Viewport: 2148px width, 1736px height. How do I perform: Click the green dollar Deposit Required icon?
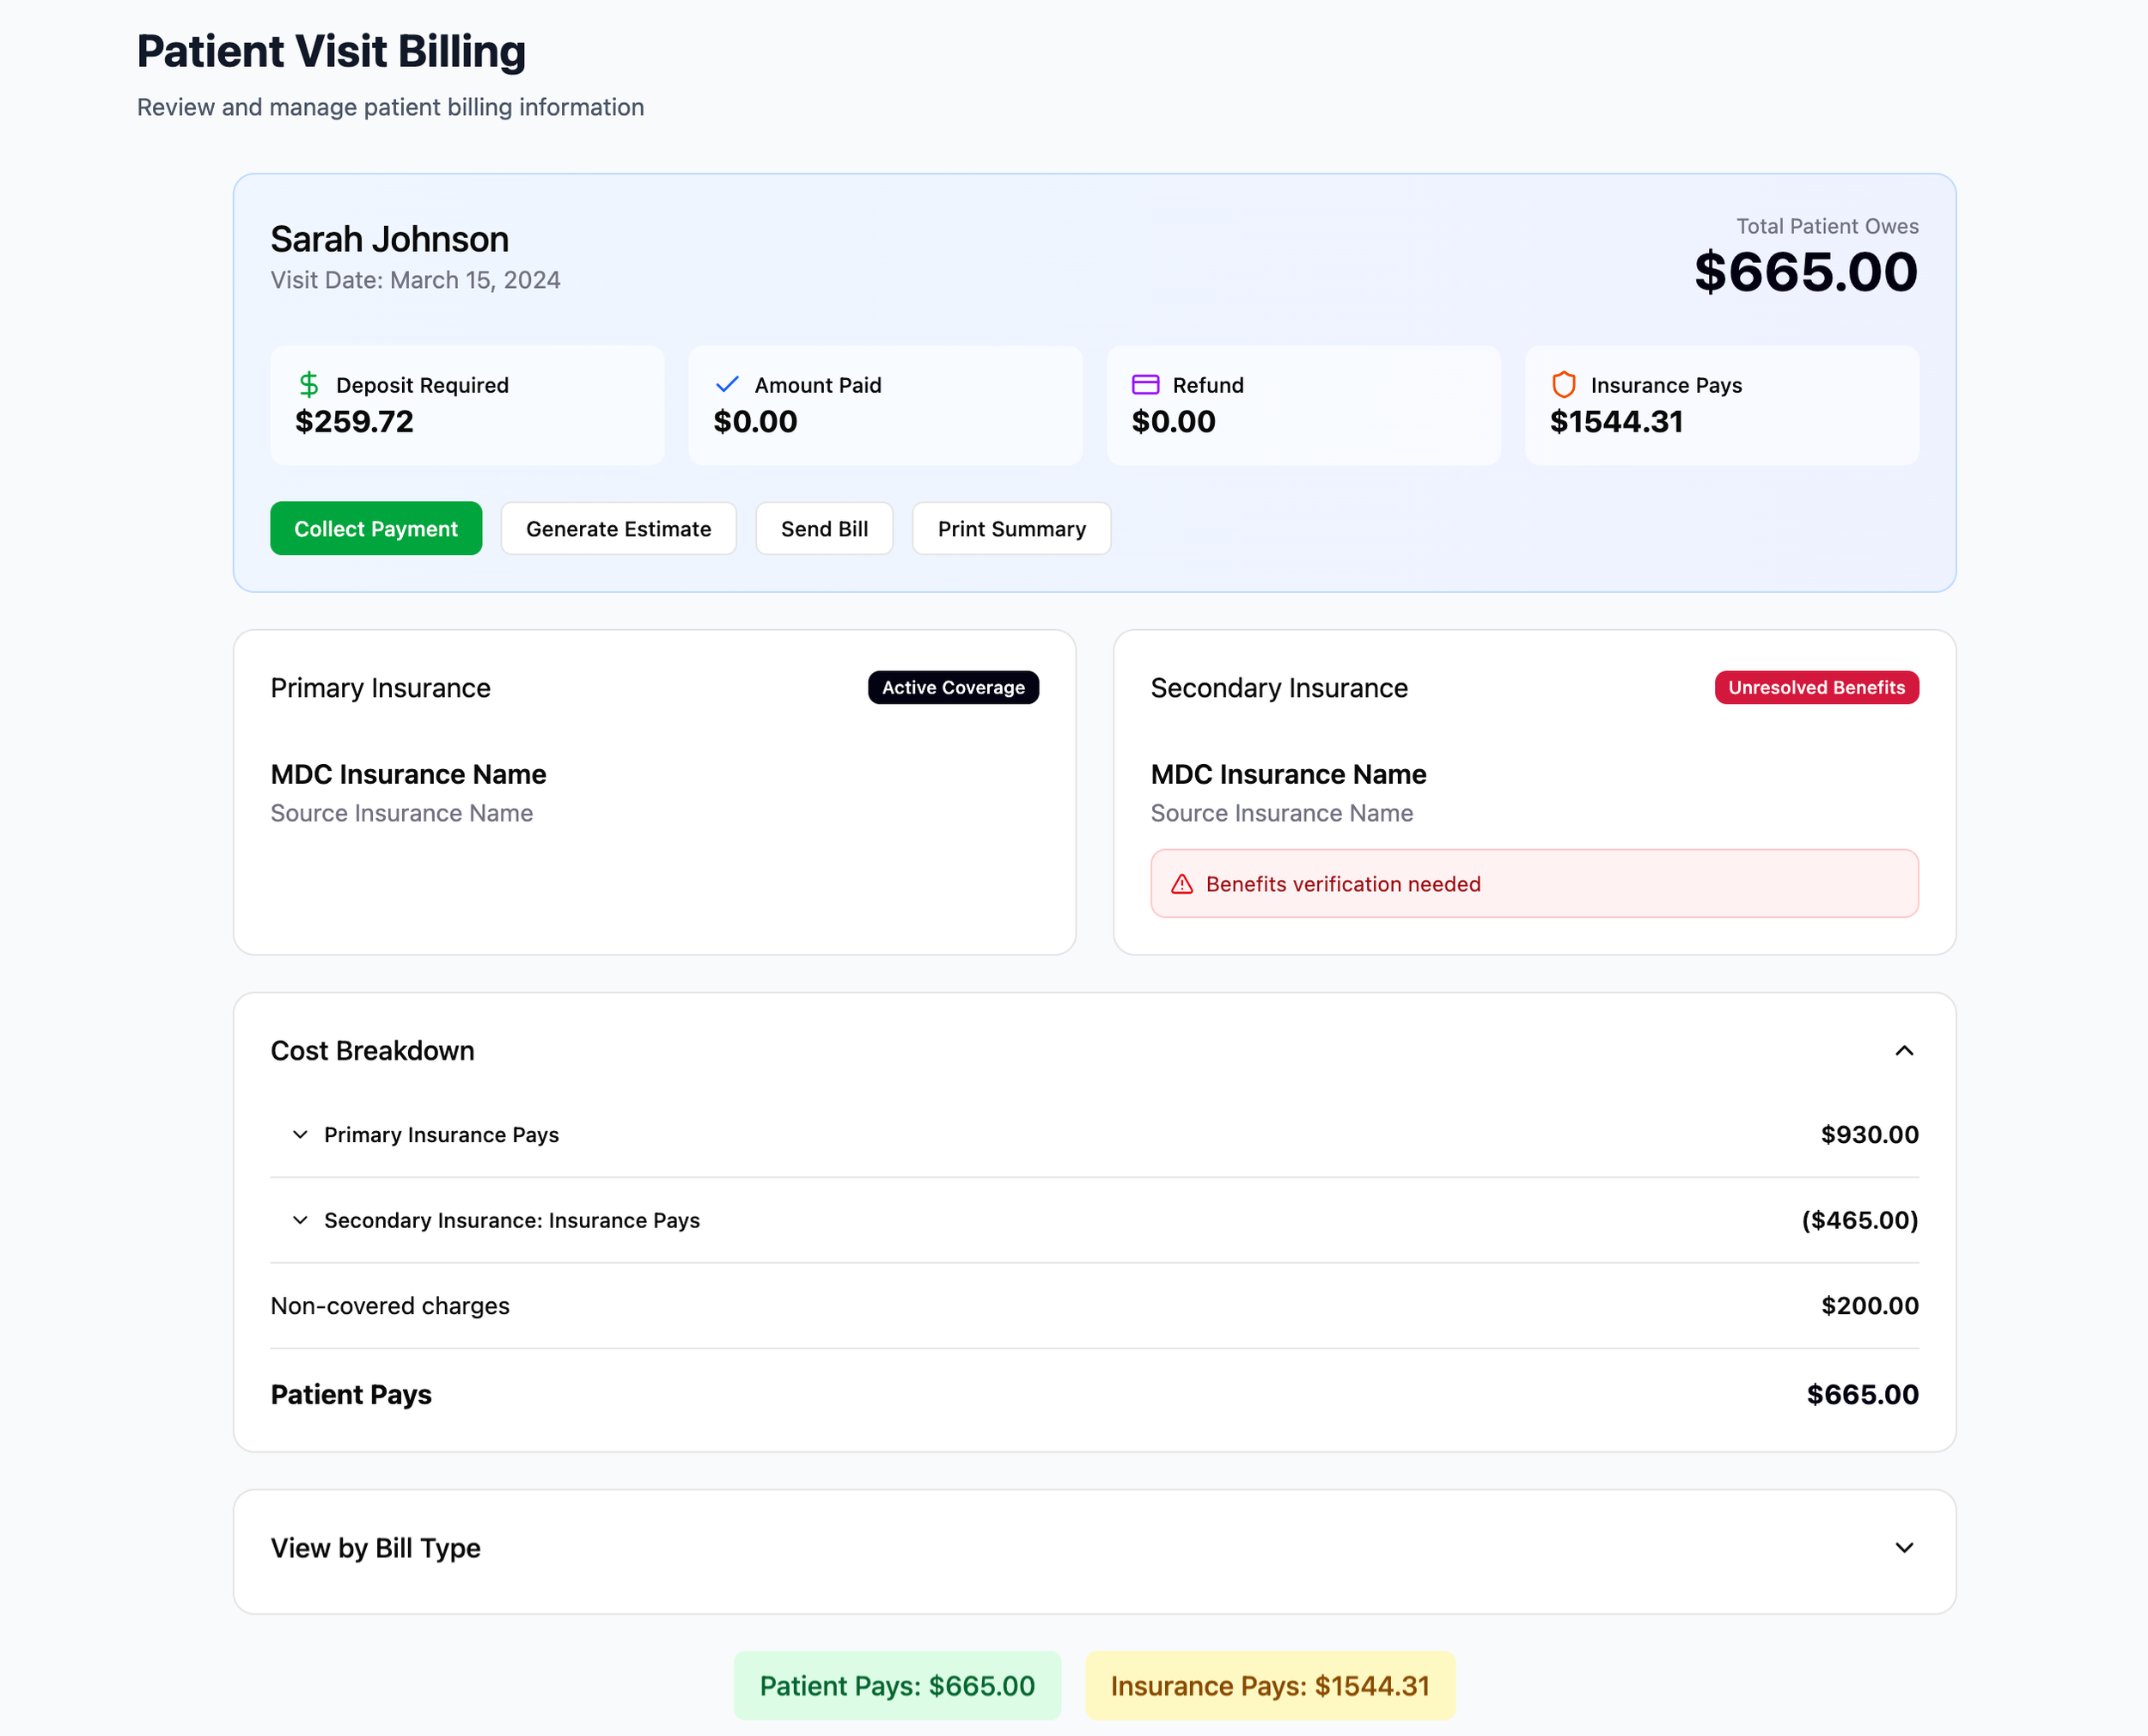(x=308, y=385)
